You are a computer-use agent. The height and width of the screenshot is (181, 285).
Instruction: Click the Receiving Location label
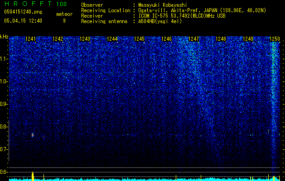point(106,10)
